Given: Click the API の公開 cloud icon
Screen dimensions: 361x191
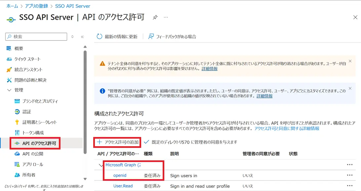Looking at the screenshot, I should tap(17, 154).
